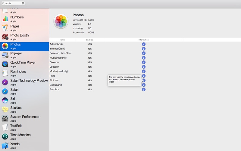Click the Reminders app icon

(x=5, y=73)
